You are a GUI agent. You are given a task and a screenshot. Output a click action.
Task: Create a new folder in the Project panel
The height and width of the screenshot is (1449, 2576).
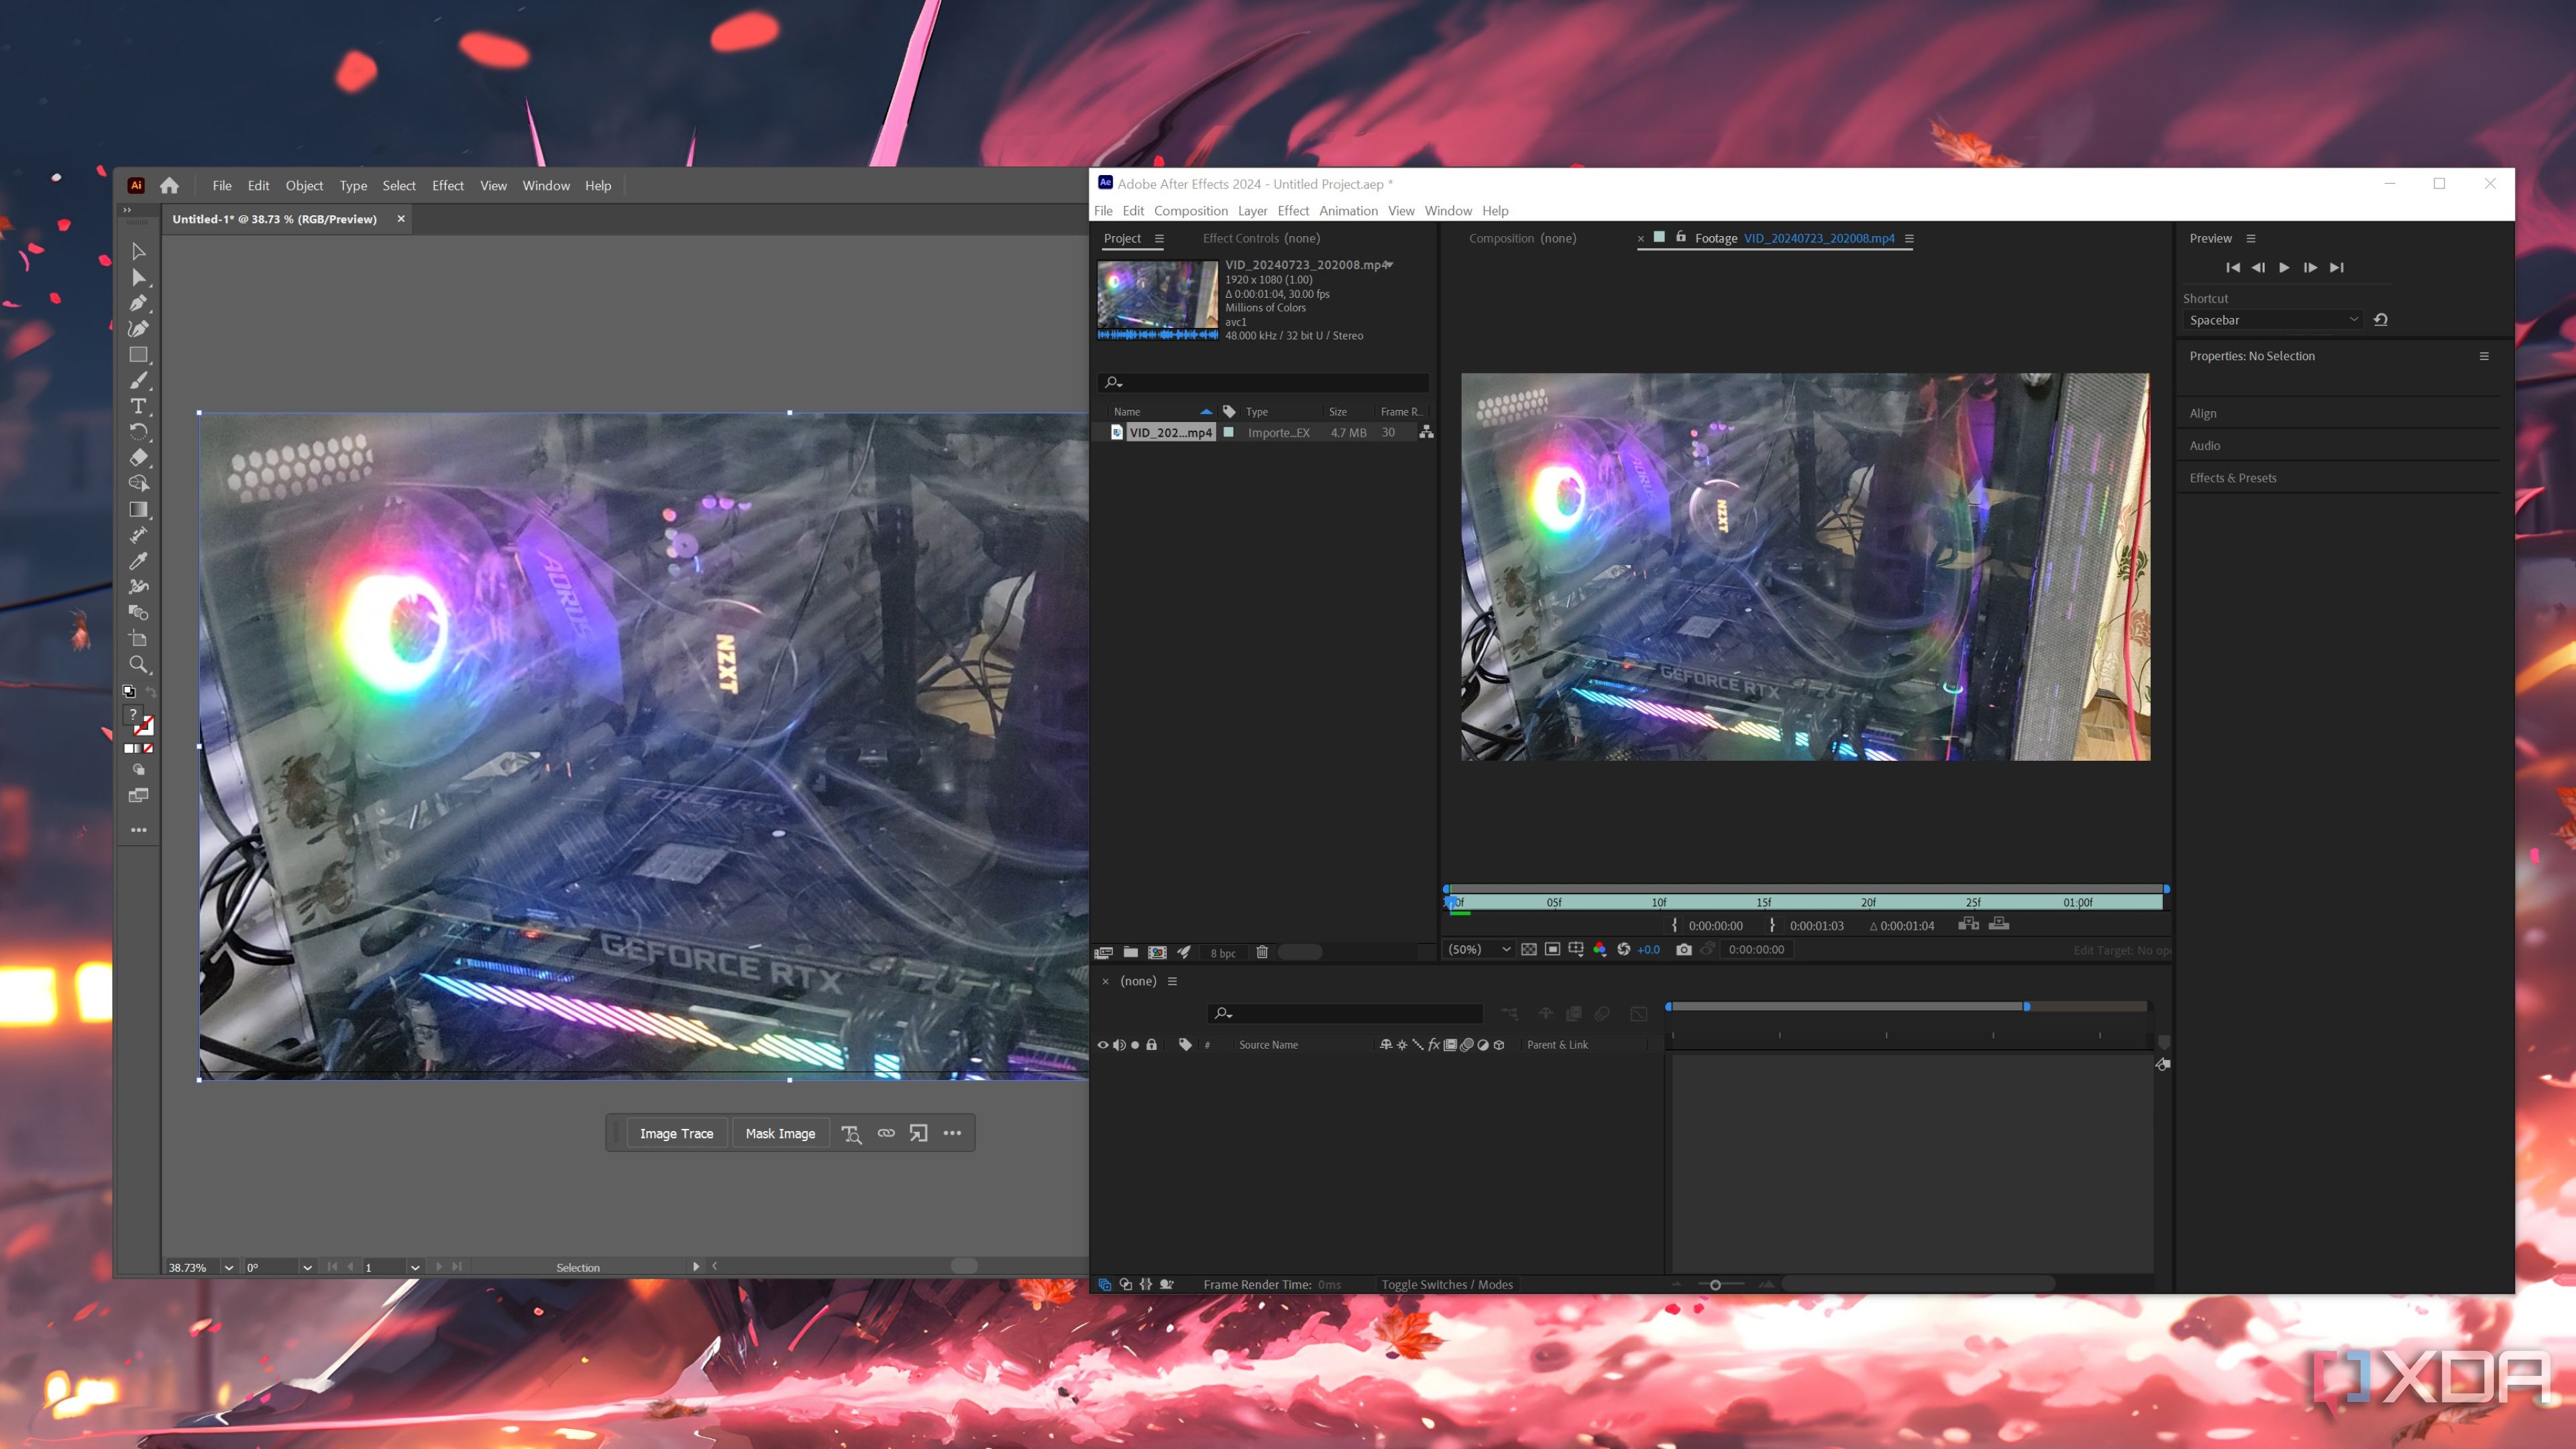pos(1131,952)
